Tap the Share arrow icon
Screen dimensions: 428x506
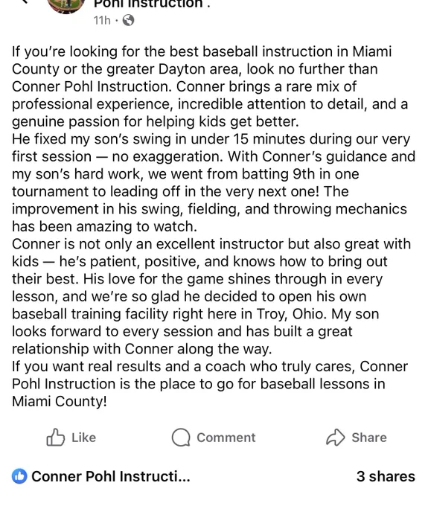click(336, 438)
